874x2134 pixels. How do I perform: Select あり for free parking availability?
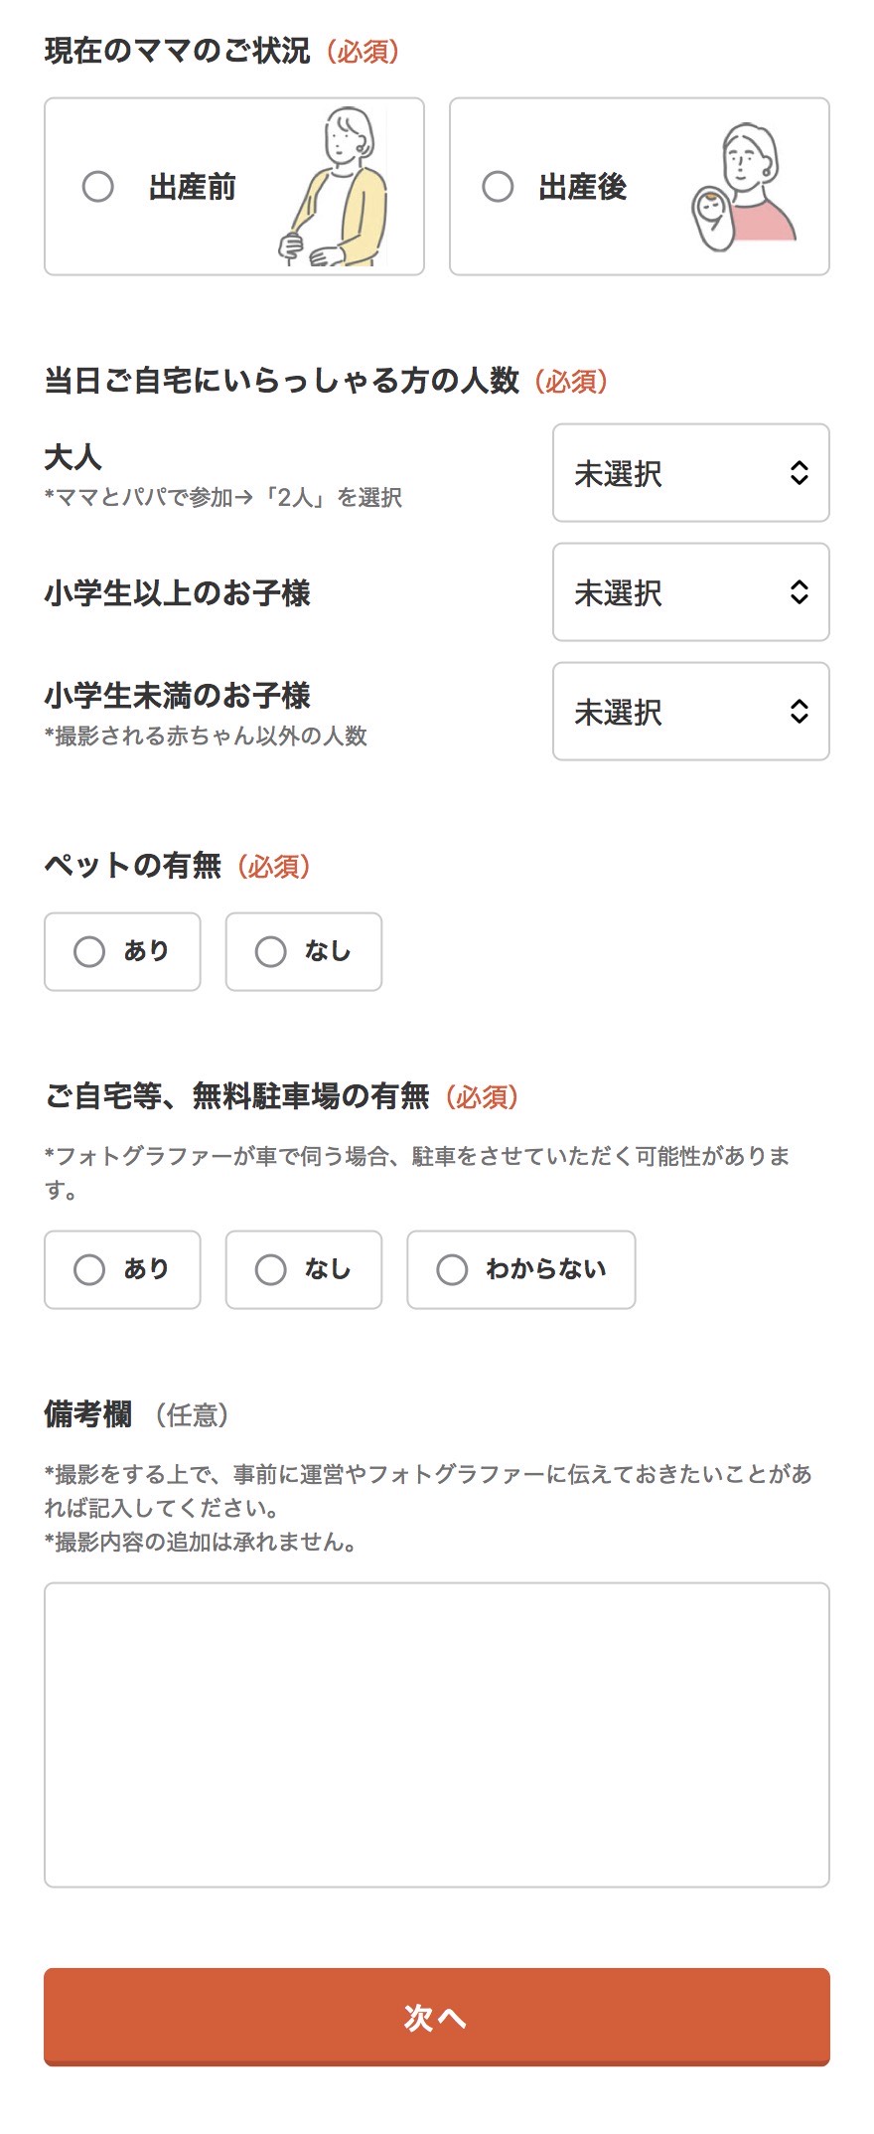pos(90,1269)
